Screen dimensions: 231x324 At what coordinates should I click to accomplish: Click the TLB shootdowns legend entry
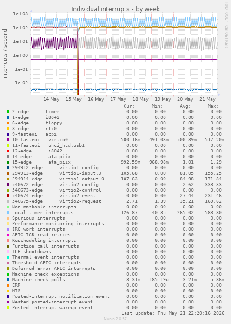[x=31, y=252]
